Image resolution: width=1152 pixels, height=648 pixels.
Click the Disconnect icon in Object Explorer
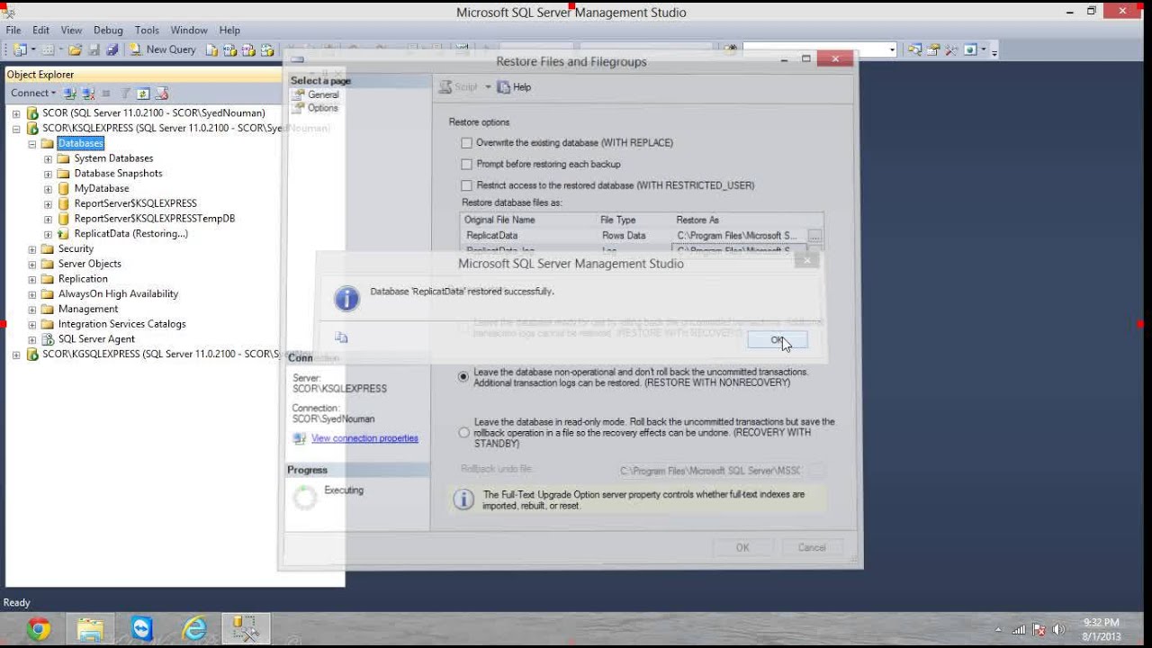point(87,93)
